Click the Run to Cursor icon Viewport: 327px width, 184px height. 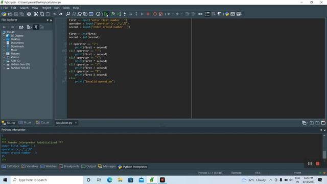(x=119, y=14)
